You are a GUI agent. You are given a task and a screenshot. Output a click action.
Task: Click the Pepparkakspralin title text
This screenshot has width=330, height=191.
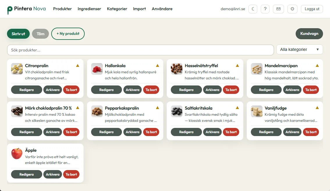[122, 108]
